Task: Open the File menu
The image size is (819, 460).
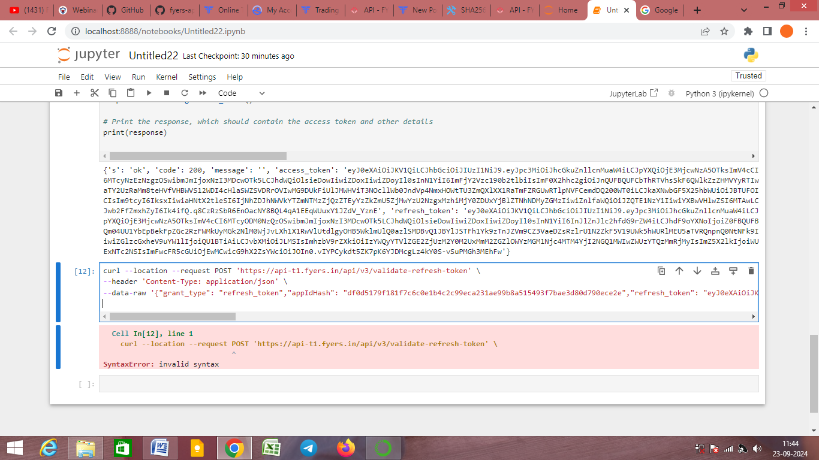Action: tap(64, 77)
